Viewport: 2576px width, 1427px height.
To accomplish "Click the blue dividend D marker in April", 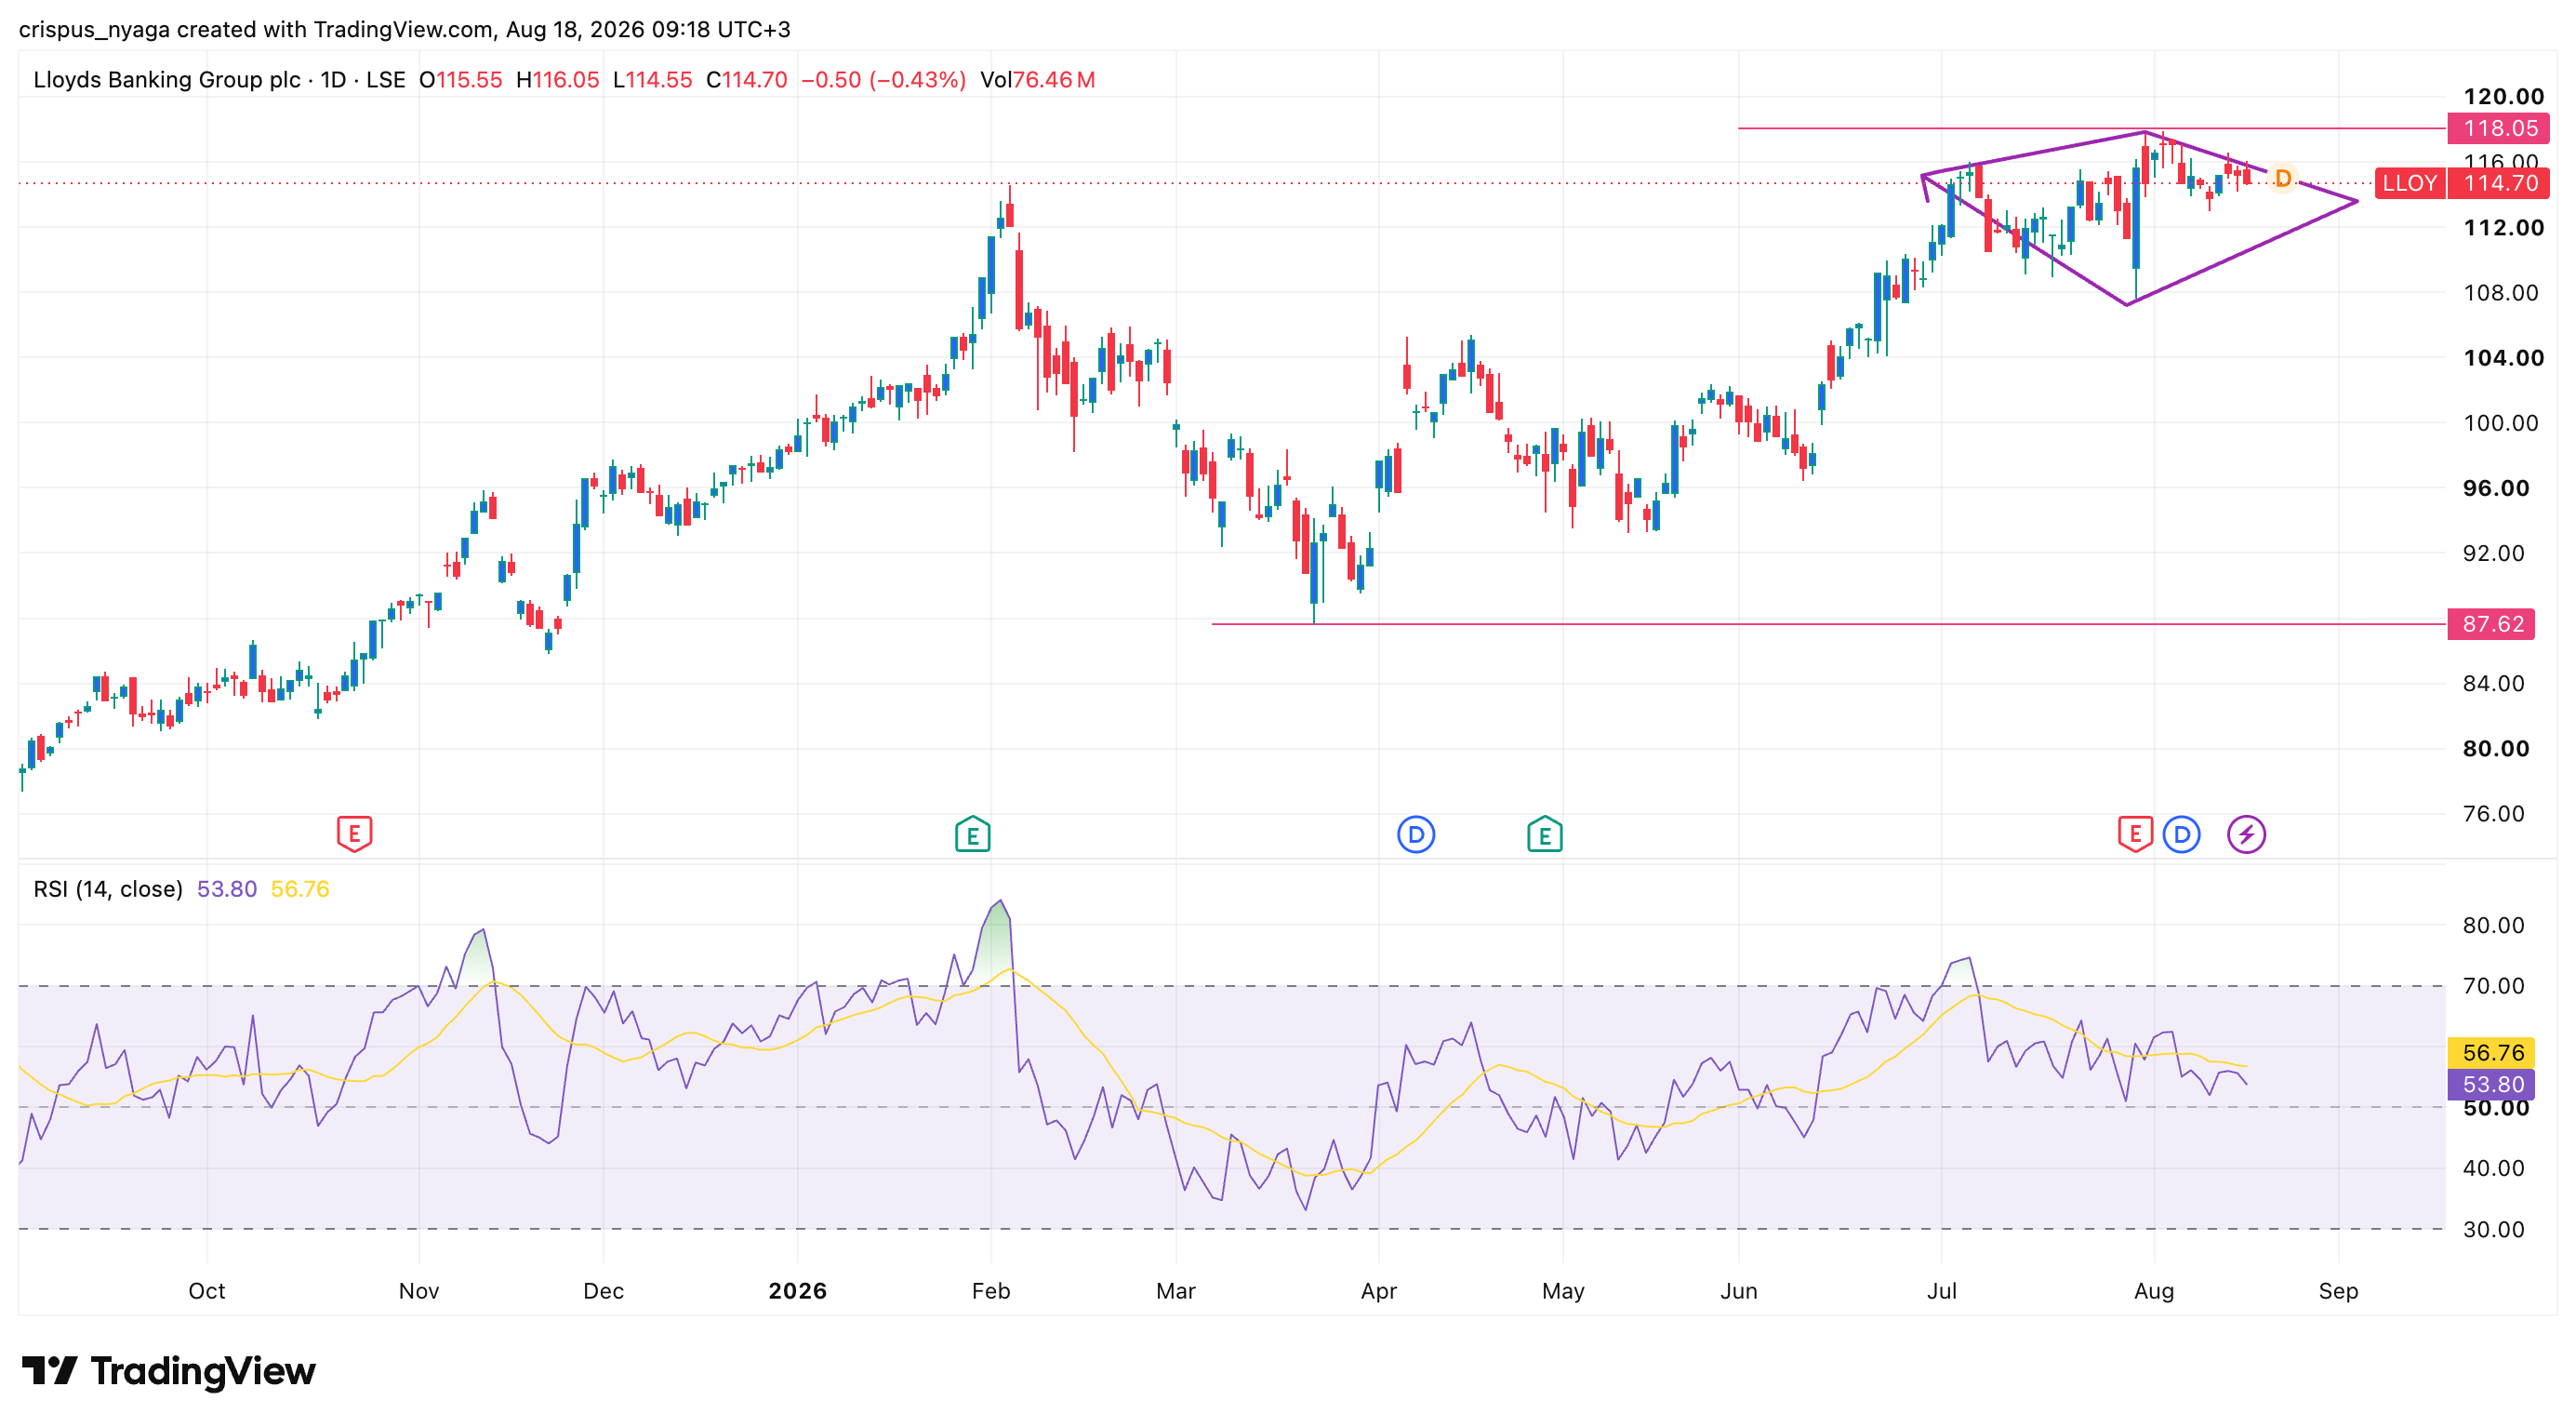I will tap(1415, 834).
